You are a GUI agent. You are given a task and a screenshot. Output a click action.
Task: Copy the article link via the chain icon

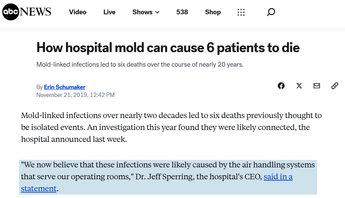pos(335,86)
